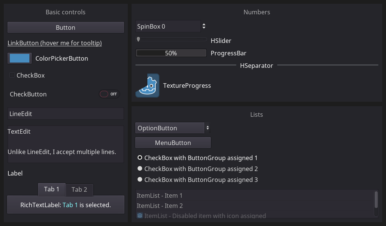Click the LinkButton hyperlink
The image size is (386, 226).
pos(55,43)
